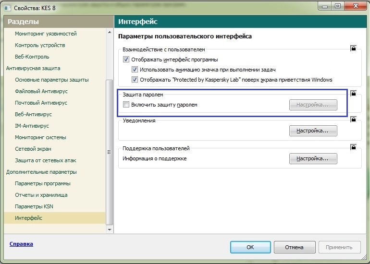Select Почтовый Антивирус section
The width and height of the screenshot is (370, 264).
[41, 103]
